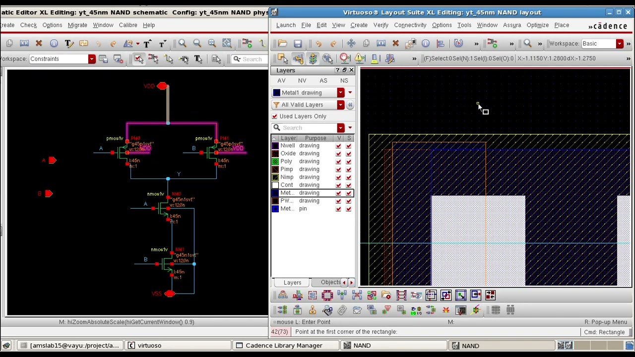
Task: Click the Edit Text pencil icon in schematic toolbar
Action: (69, 44)
